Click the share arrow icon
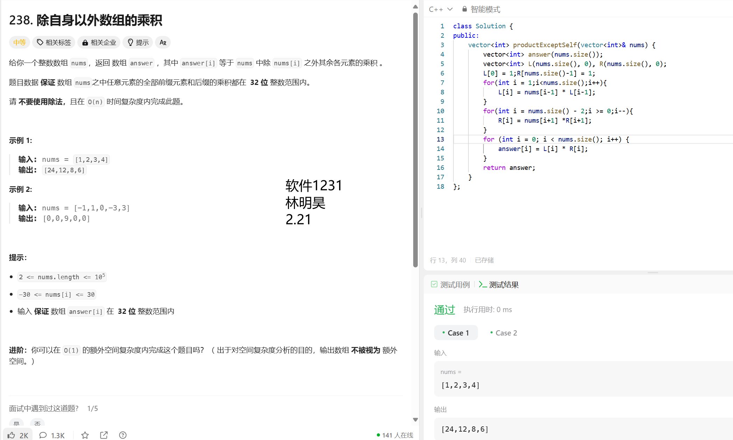733x440 pixels. (x=104, y=435)
